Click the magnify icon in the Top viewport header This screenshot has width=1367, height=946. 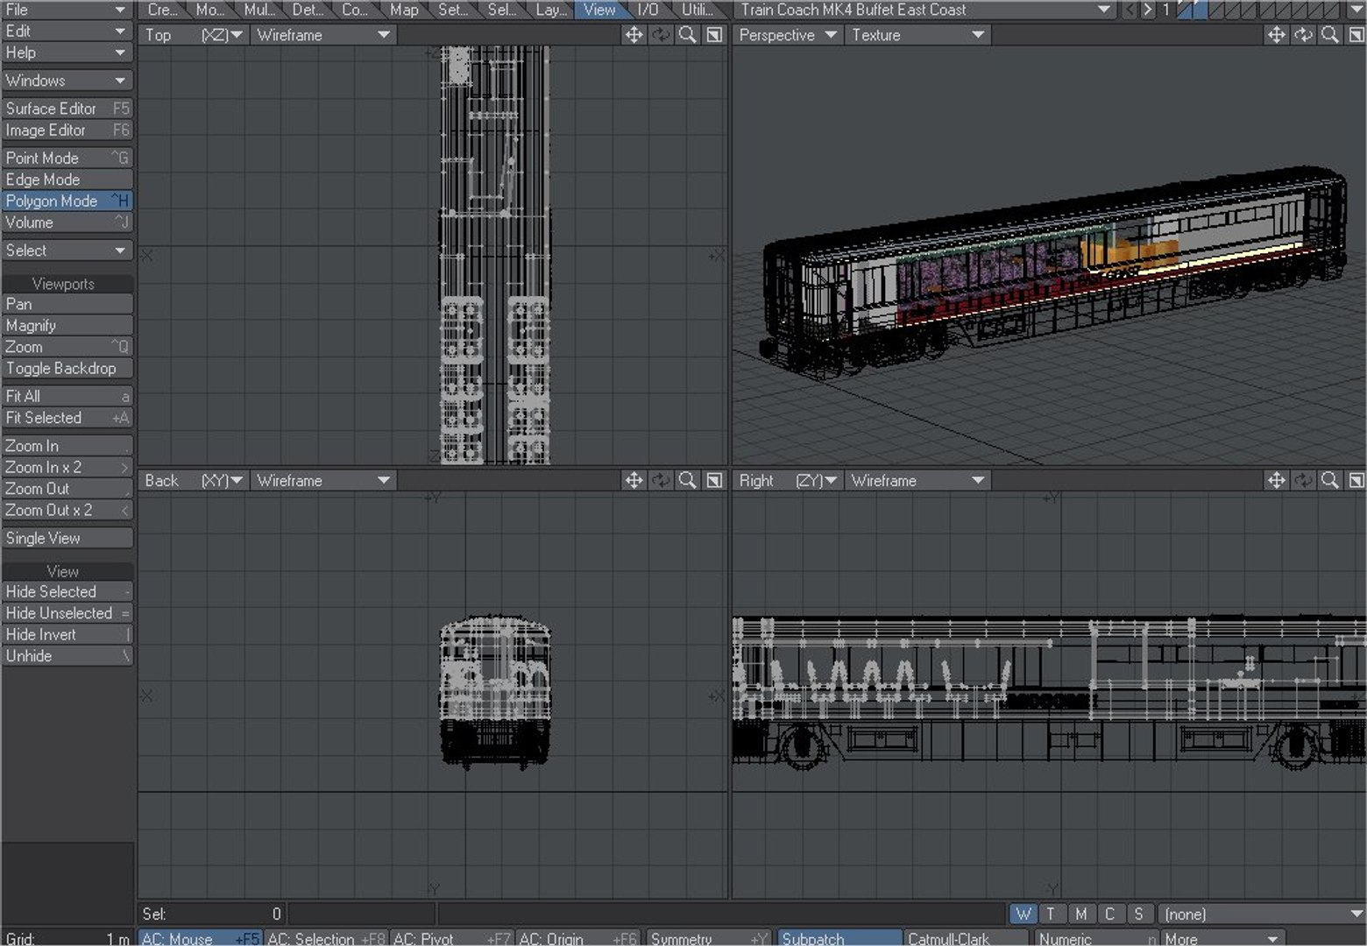click(688, 35)
